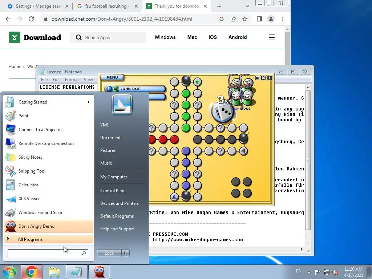Click the user account sailboat picture
The height and width of the screenshot is (279, 372).
click(122, 104)
